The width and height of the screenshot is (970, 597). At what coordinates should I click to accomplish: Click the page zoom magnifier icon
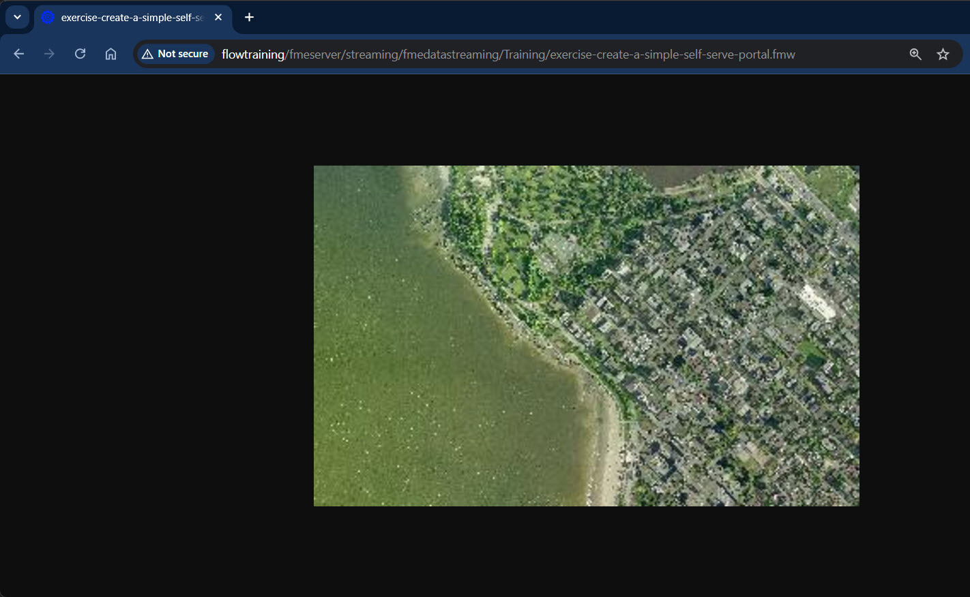[x=915, y=54]
